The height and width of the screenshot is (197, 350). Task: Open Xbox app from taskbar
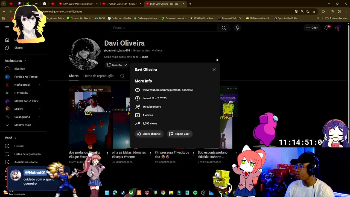coord(131,193)
